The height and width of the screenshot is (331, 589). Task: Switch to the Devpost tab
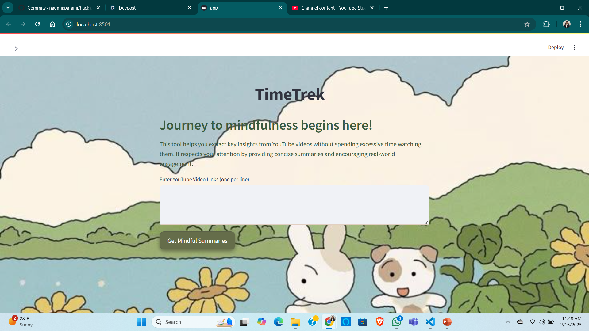(x=147, y=8)
